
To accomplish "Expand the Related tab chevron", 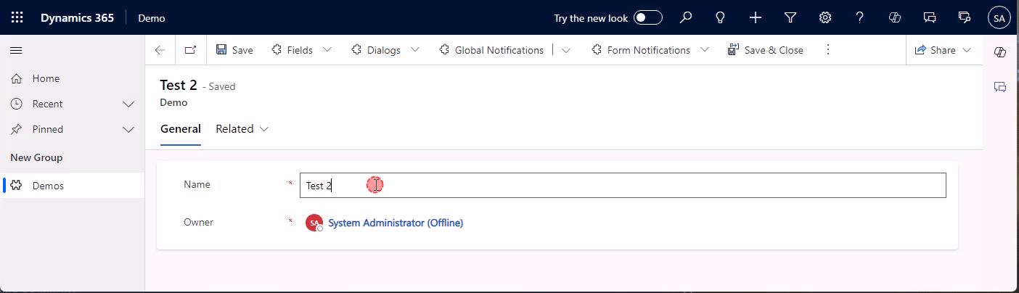I will point(264,129).
